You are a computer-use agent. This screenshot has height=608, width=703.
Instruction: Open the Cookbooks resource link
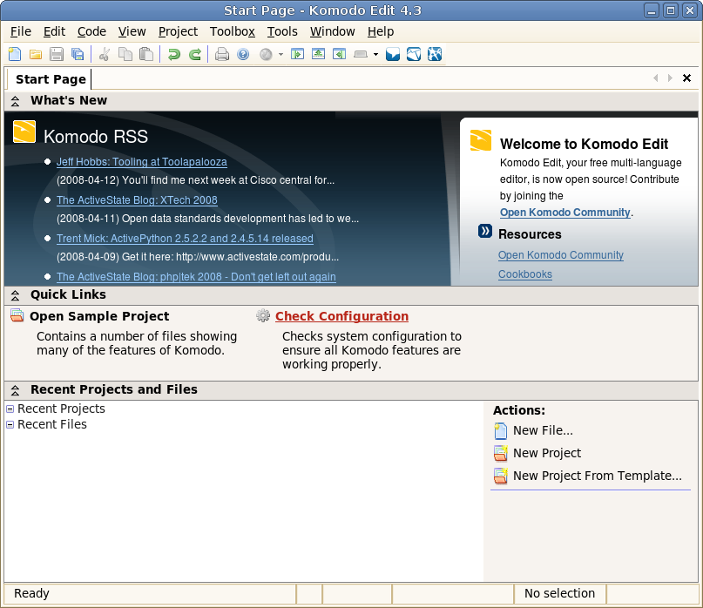525,274
